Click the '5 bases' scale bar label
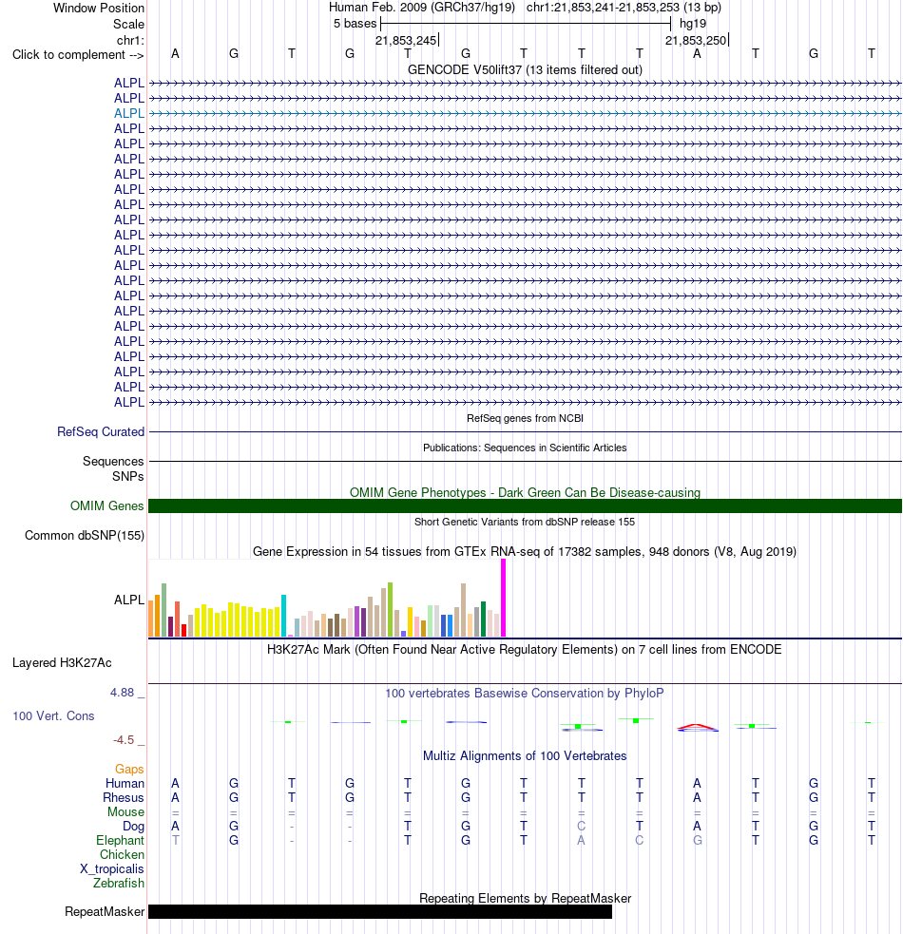The image size is (903, 934). point(355,24)
